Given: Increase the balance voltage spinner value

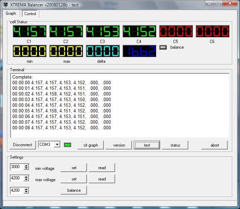Looking at the screenshot, I should (26, 189).
